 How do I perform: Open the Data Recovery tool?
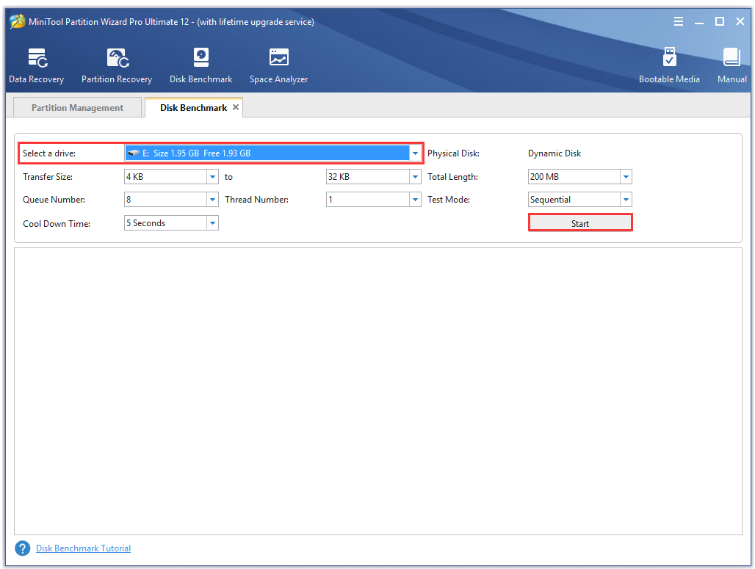[37, 65]
